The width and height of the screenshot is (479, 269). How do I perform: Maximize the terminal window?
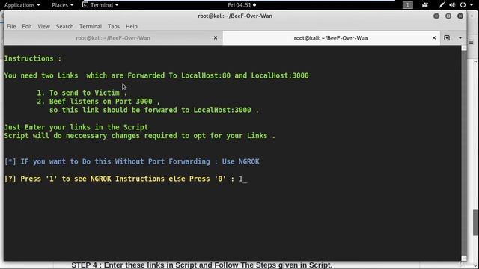pyautogui.click(x=448, y=16)
